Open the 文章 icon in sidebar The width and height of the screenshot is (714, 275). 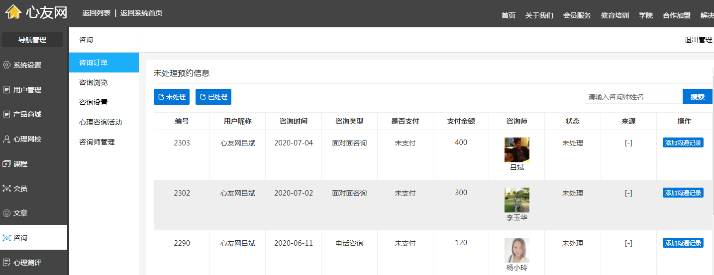tap(6, 213)
